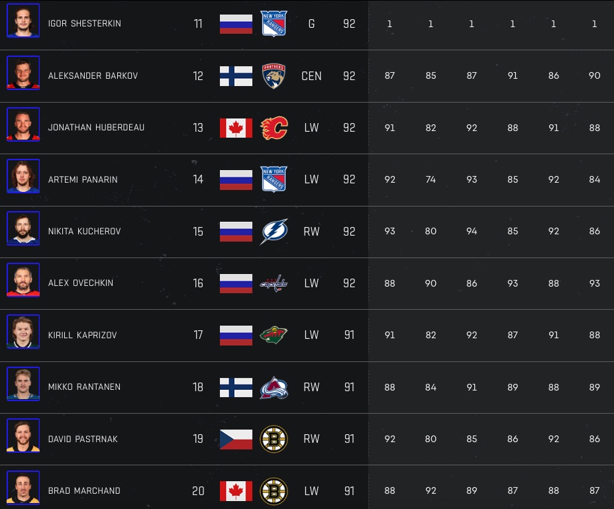This screenshot has height=509, width=614.
Task: Click the Florida Panthers logo in the Barkov row
Action: [274, 75]
